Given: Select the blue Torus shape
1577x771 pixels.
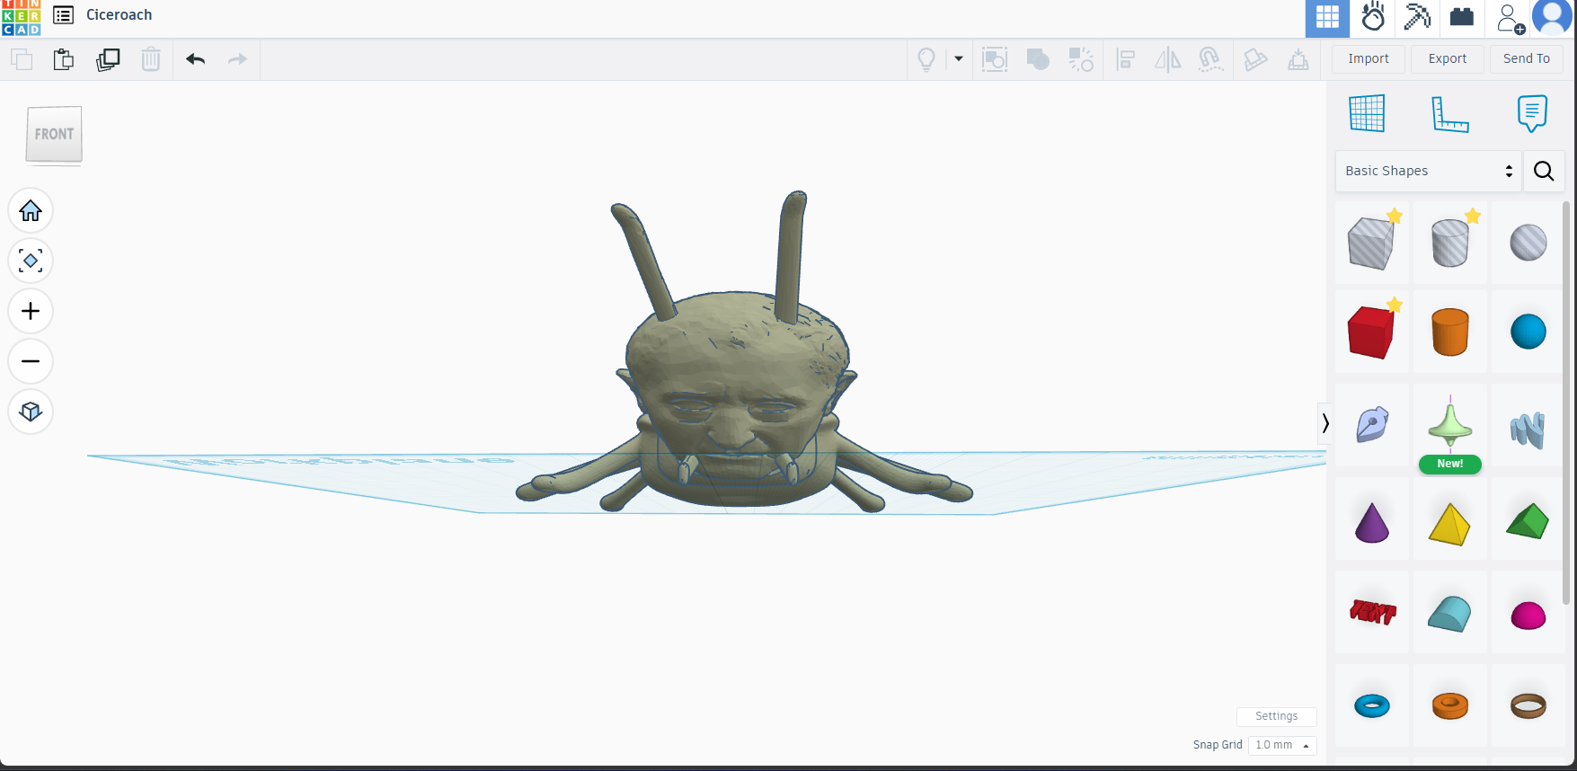Looking at the screenshot, I should [x=1371, y=706].
